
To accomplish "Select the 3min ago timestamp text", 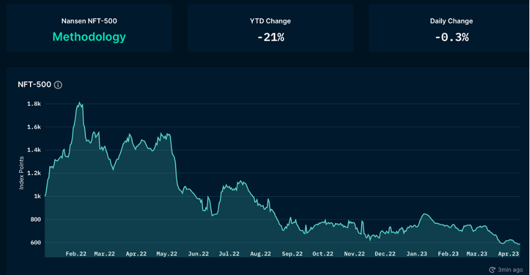I will [x=511, y=270].
